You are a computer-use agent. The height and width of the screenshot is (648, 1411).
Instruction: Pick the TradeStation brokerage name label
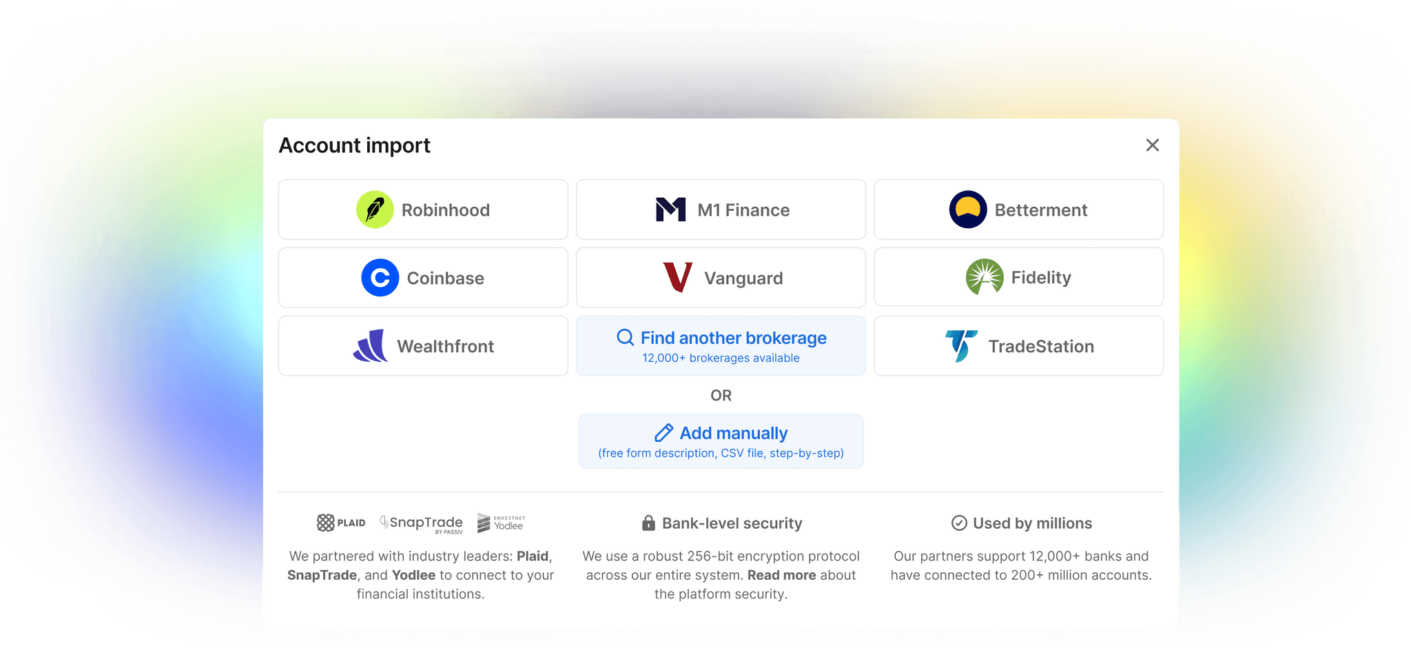click(x=1041, y=347)
